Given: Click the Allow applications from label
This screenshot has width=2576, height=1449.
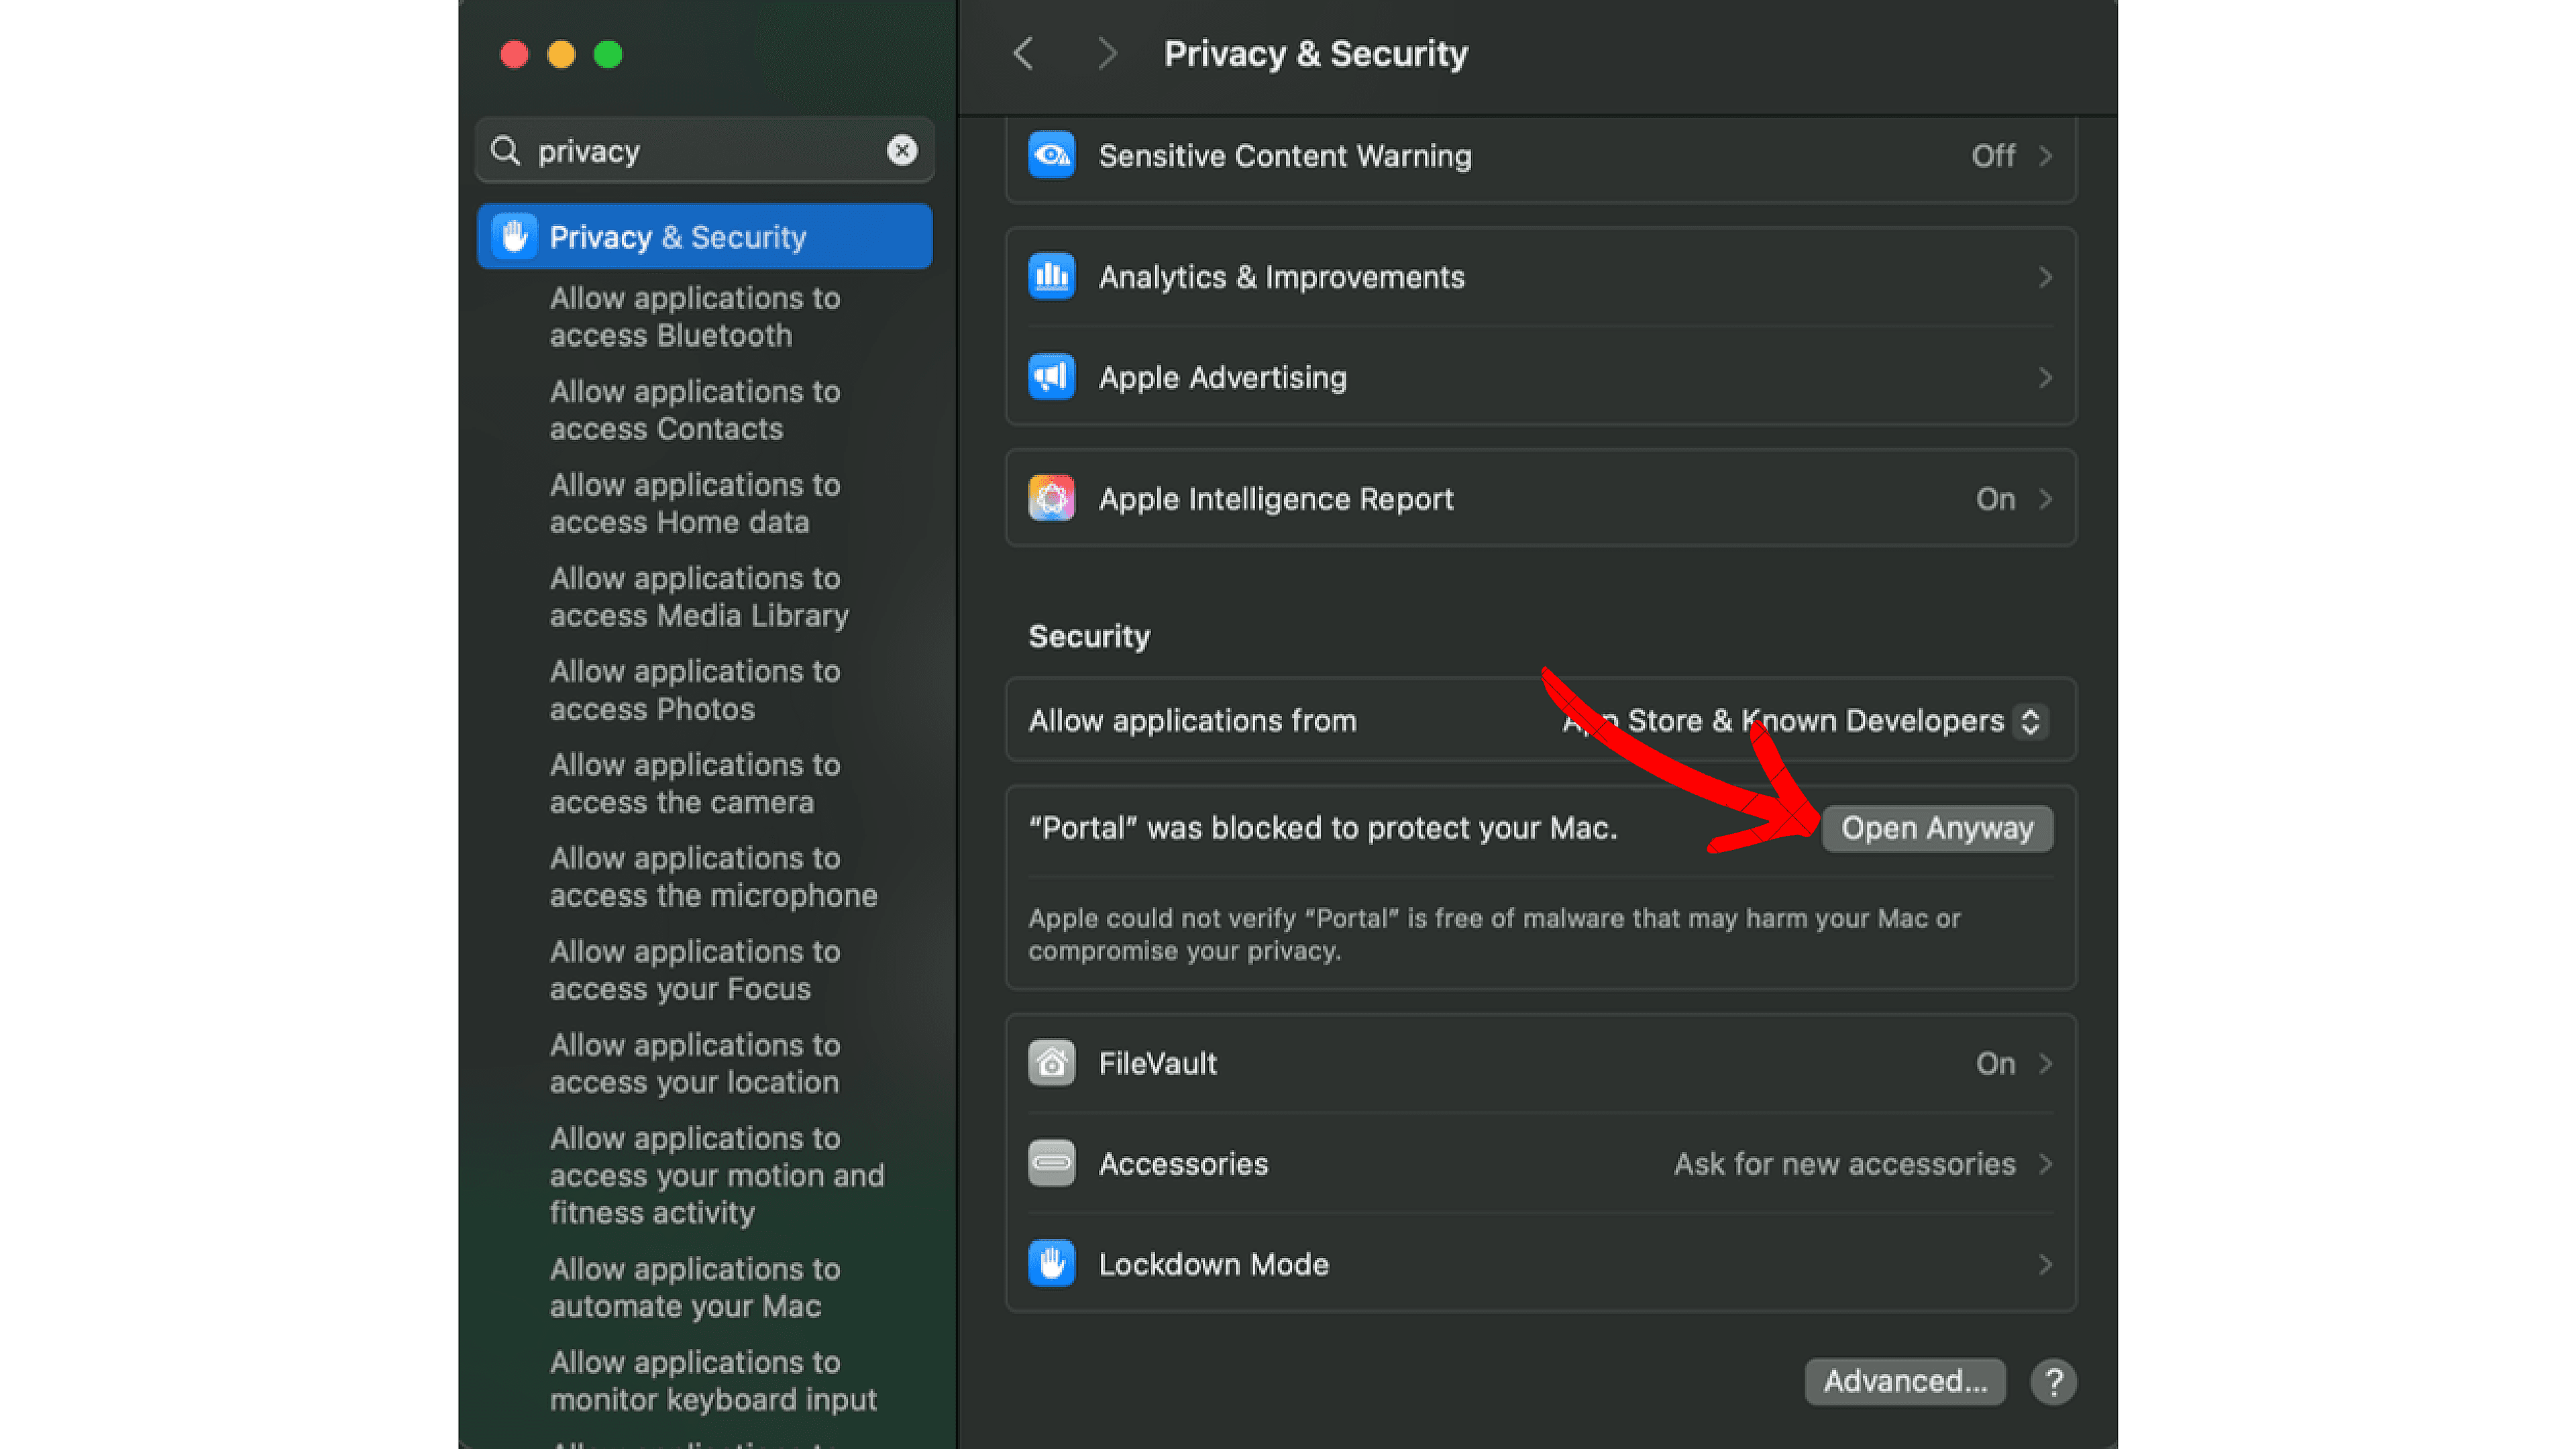Looking at the screenshot, I should click(x=1192, y=721).
